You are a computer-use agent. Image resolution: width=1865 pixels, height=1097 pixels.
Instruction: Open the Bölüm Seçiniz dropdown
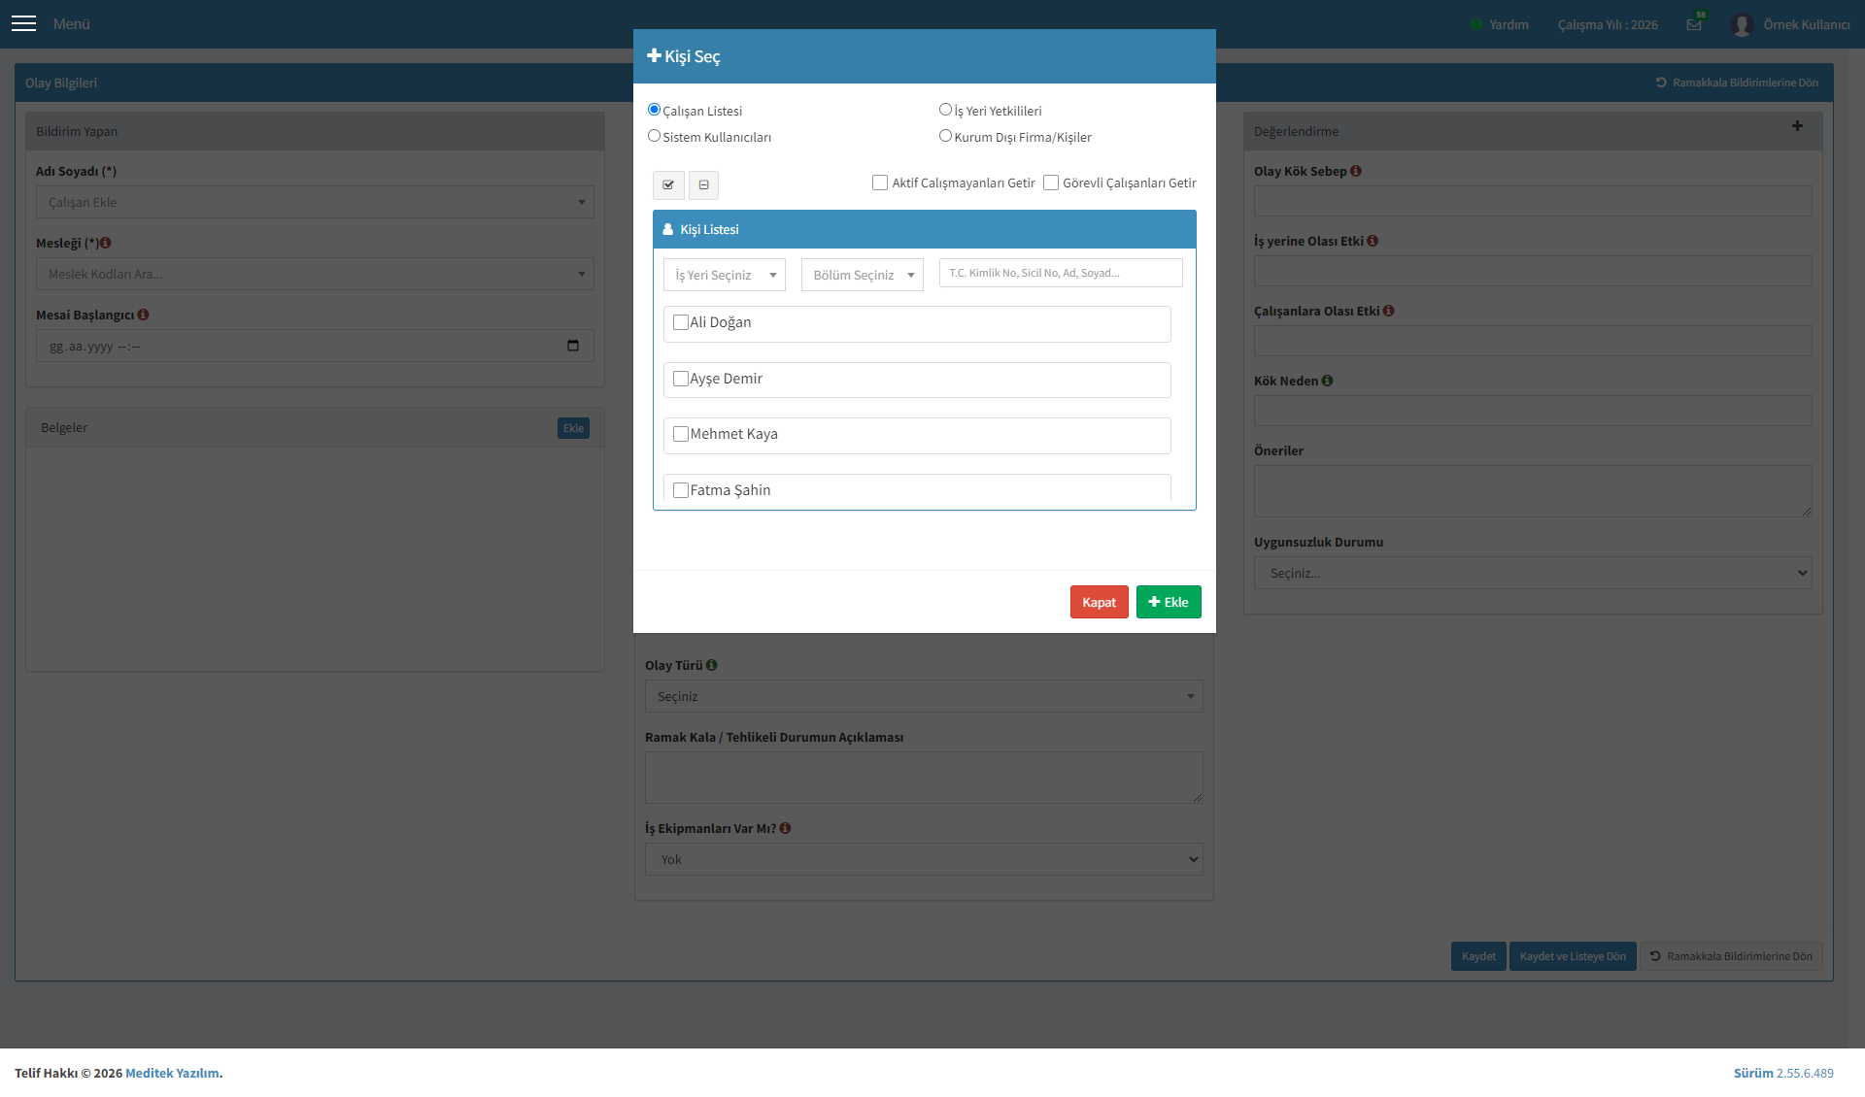[863, 275]
